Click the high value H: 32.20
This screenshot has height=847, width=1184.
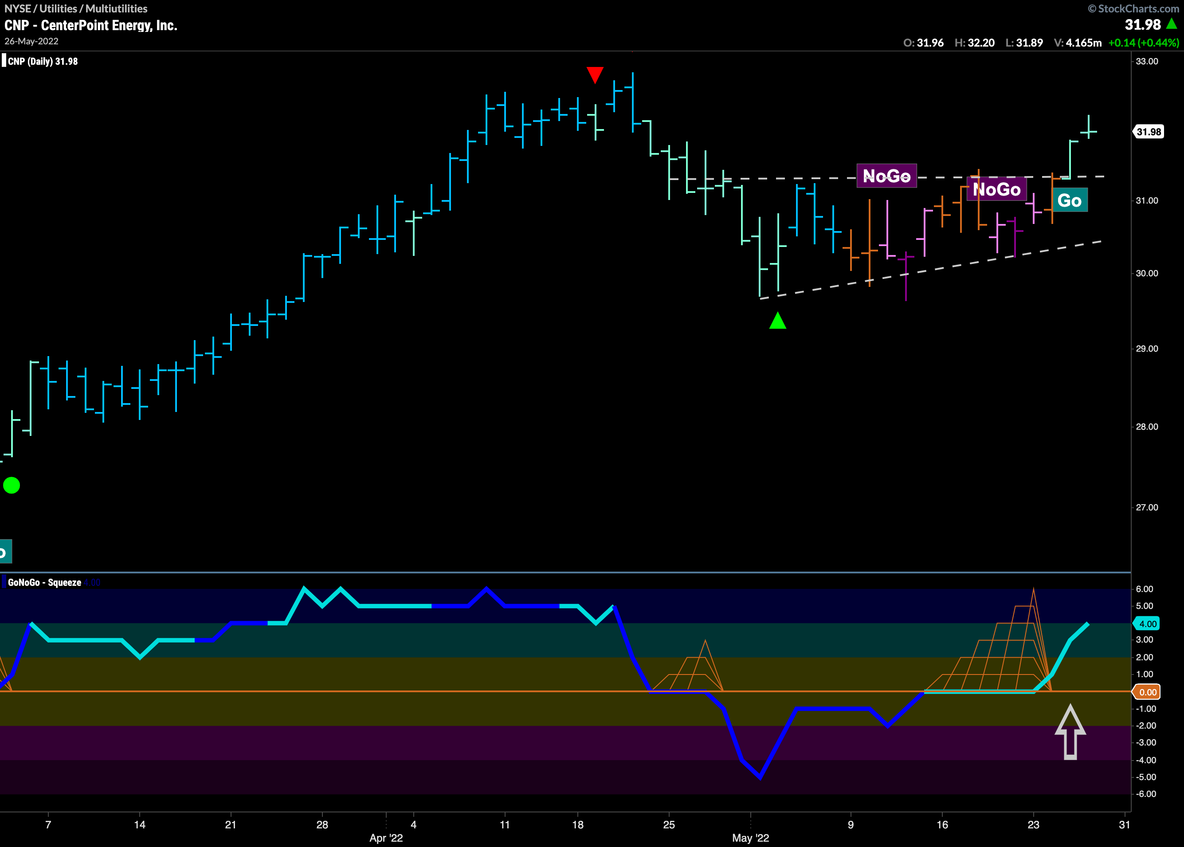point(974,43)
